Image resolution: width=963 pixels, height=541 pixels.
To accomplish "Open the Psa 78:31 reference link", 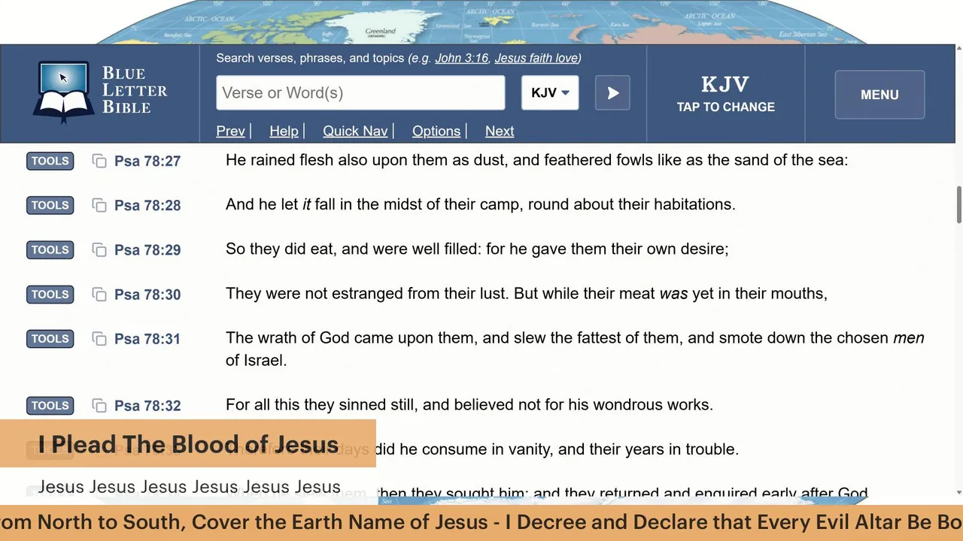I will coord(147,339).
